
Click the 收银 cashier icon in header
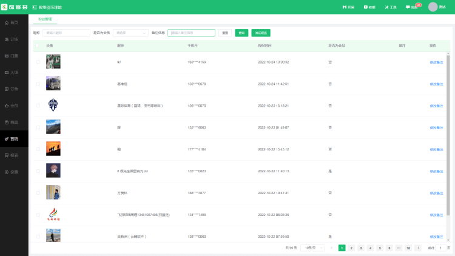pos(369,7)
